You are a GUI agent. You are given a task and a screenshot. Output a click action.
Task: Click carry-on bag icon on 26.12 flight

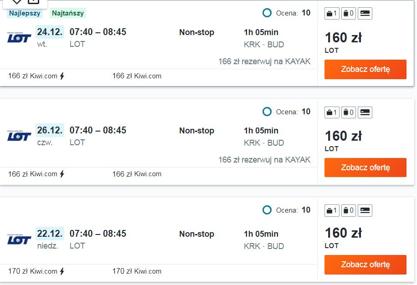332,112
